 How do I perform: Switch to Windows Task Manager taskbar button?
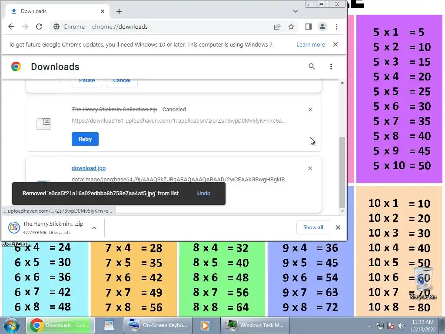coord(255,325)
